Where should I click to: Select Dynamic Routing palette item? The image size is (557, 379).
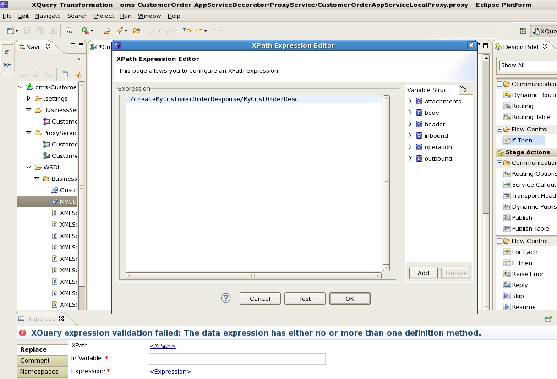tap(530, 95)
